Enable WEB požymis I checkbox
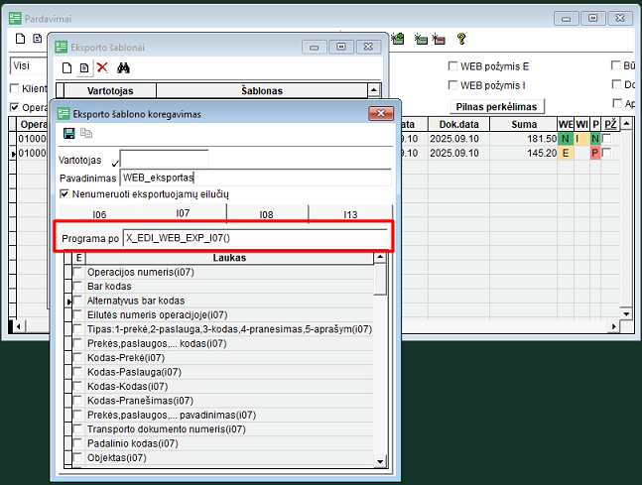The image size is (642, 485). [452, 85]
